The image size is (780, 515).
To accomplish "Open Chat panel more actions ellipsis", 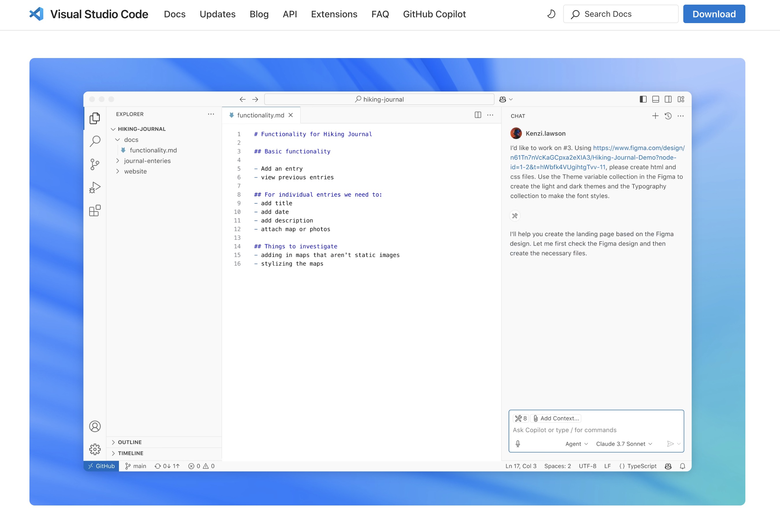I will pos(680,115).
